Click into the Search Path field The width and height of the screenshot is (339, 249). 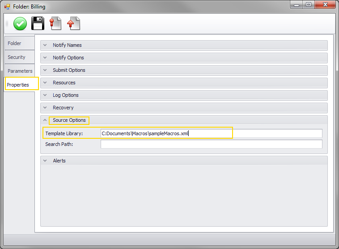tap(212, 144)
